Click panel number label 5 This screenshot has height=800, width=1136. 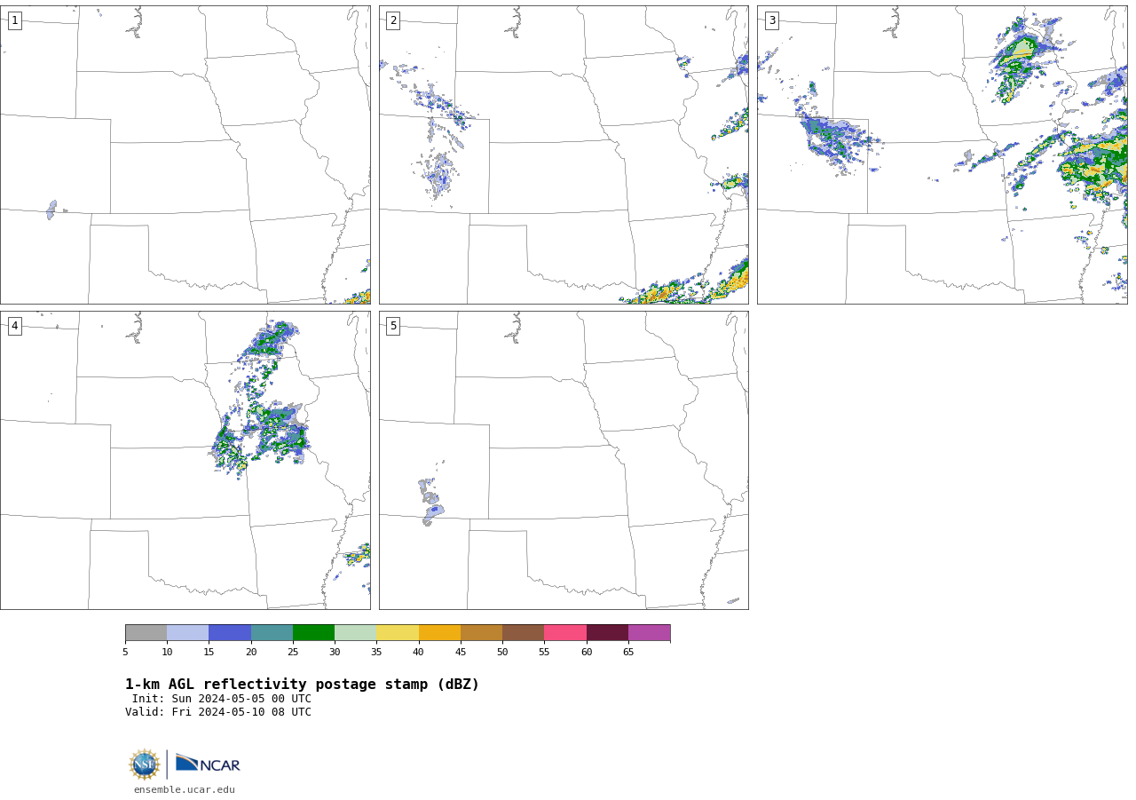tap(393, 326)
